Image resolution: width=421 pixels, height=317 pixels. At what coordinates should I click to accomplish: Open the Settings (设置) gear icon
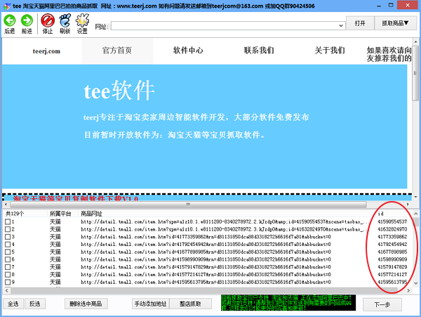pyautogui.click(x=82, y=20)
